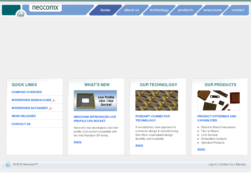Open the home navigation tab
The image size is (251, 188).
click(105, 10)
